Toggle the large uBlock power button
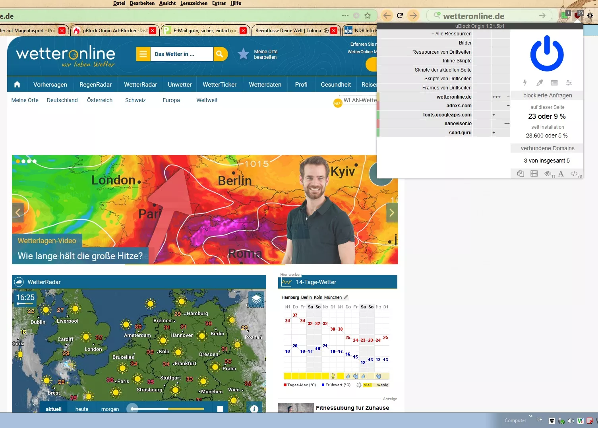 547,54
